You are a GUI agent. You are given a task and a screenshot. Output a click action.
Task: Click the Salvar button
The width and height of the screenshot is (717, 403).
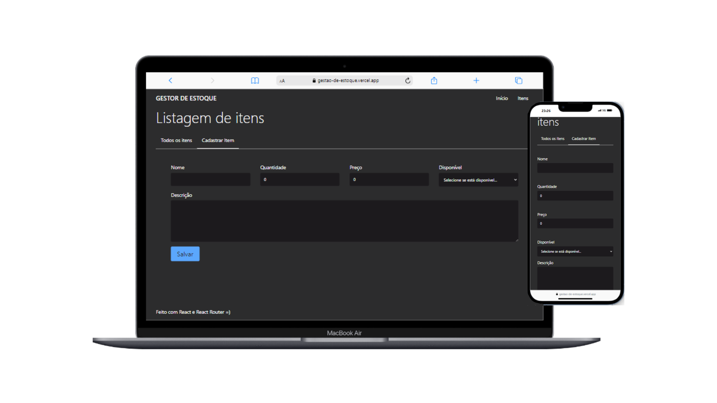point(185,254)
